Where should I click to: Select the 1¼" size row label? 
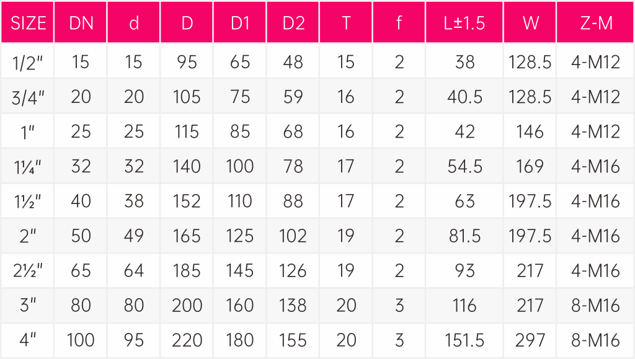tap(27, 166)
